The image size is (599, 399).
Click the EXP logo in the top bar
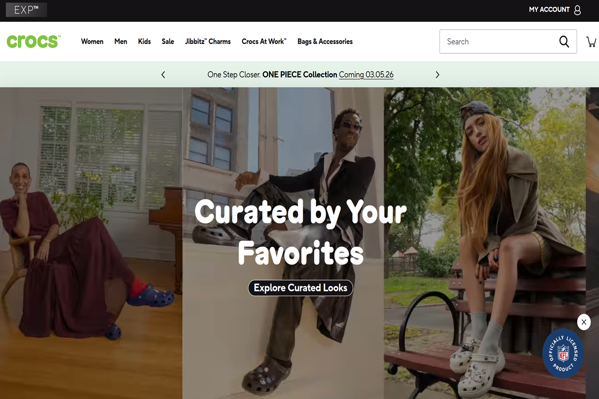(x=26, y=9)
